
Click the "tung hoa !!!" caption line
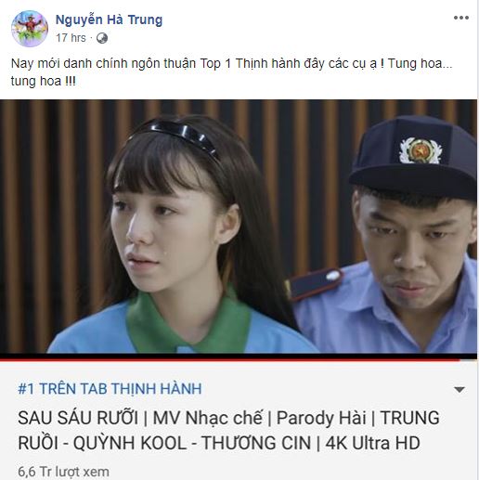click(44, 82)
